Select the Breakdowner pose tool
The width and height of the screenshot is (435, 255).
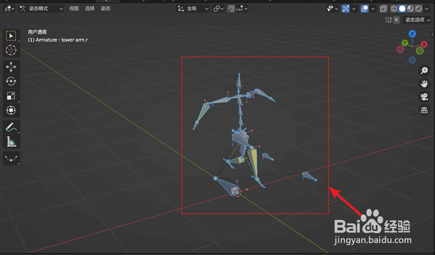[x=11, y=158]
